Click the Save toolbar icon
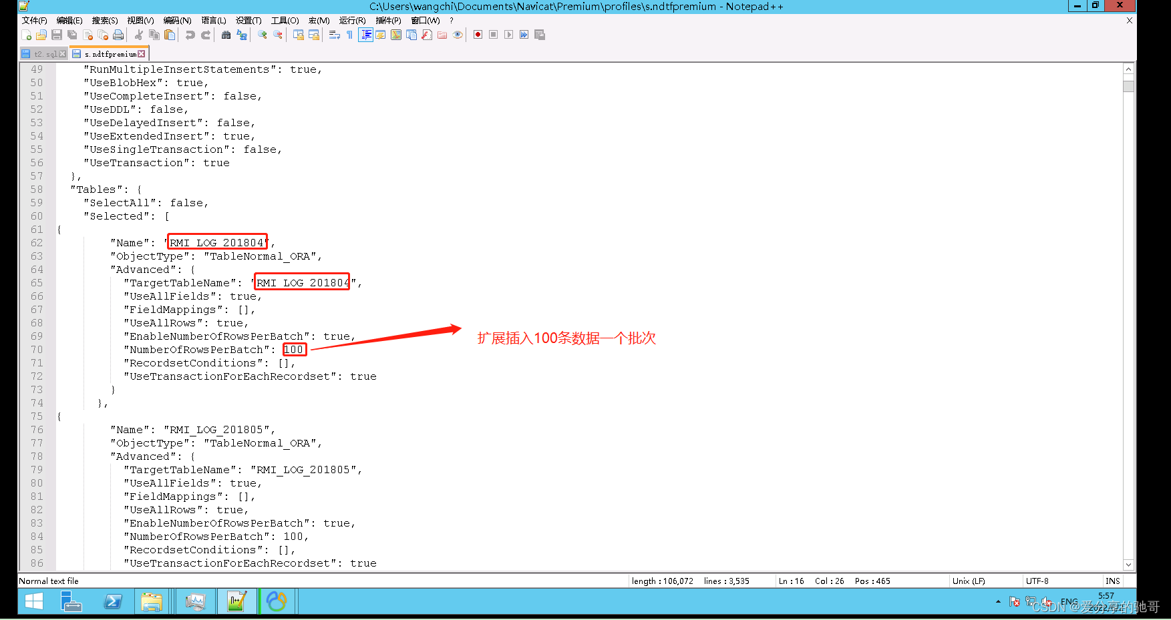The image size is (1171, 620). (x=57, y=35)
